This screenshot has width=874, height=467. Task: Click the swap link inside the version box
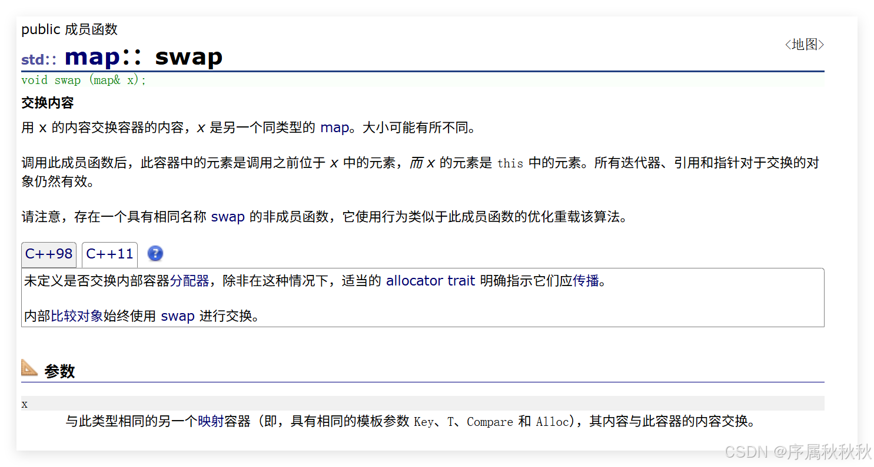(178, 316)
